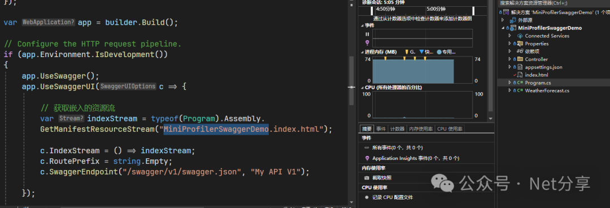Viewport: 610px width, 208px height.
Task: Switch to the 内存使用率 tab
Action: pos(421,129)
